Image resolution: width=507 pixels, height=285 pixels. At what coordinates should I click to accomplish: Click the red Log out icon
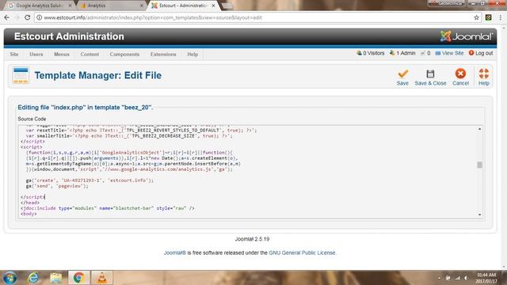pyautogui.click(x=471, y=53)
